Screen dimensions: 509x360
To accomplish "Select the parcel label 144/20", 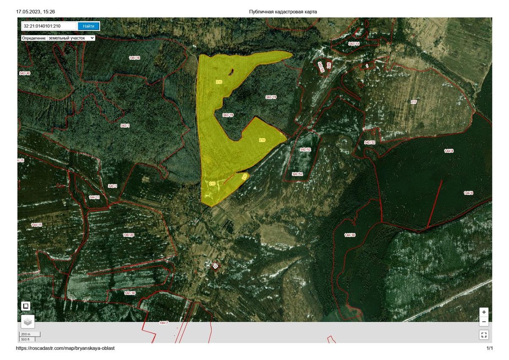I will tap(128, 235).
